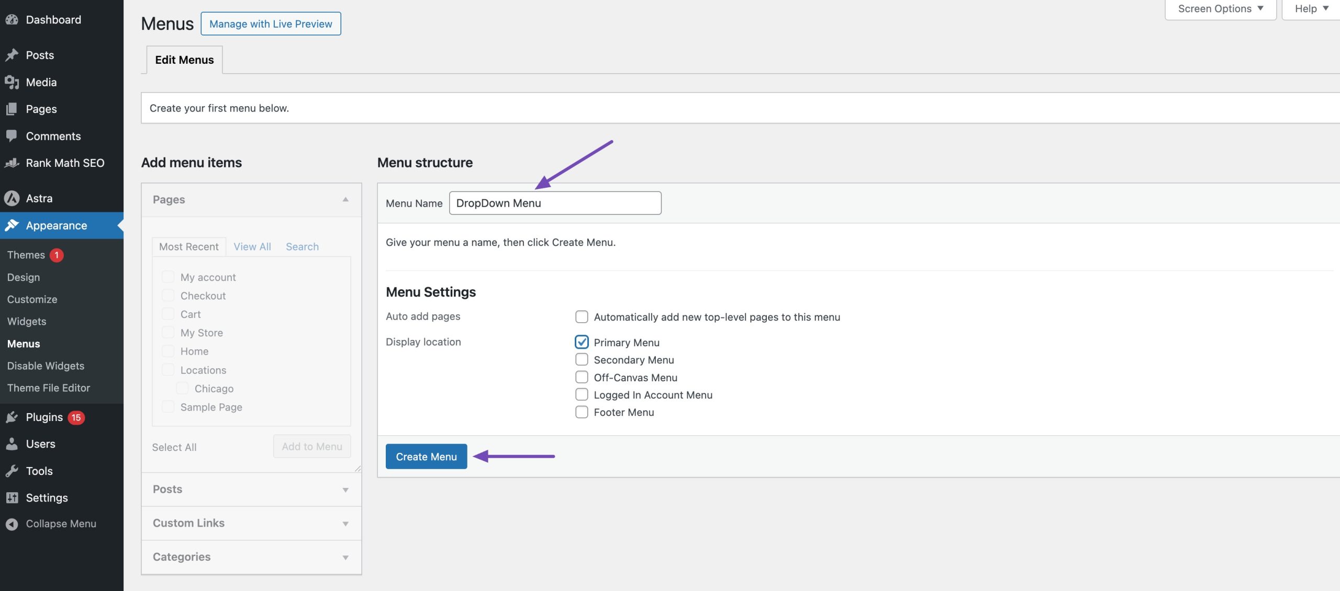Check Automatically add new top-level pages
The image size is (1340, 591).
[x=582, y=317]
